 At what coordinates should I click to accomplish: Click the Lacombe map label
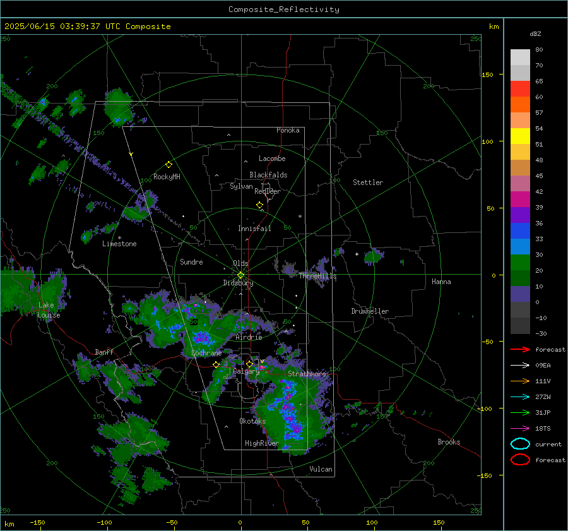point(272,158)
